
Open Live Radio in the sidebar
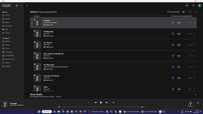tap(7, 26)
